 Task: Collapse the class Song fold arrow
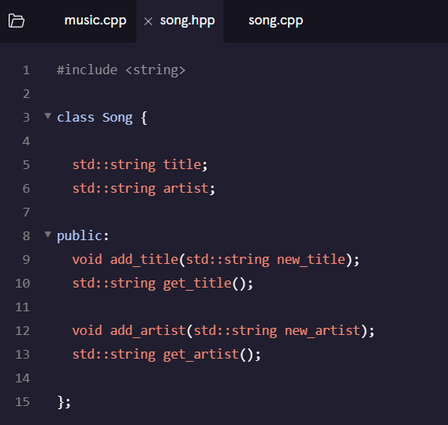pyautogui.click(x=47, y=116)
